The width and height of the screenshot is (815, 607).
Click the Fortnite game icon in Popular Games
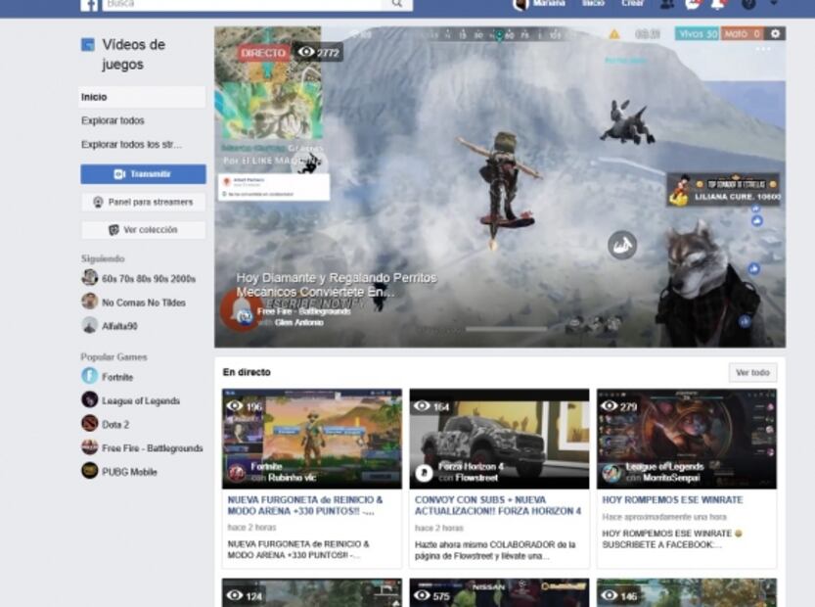(90, 376)
